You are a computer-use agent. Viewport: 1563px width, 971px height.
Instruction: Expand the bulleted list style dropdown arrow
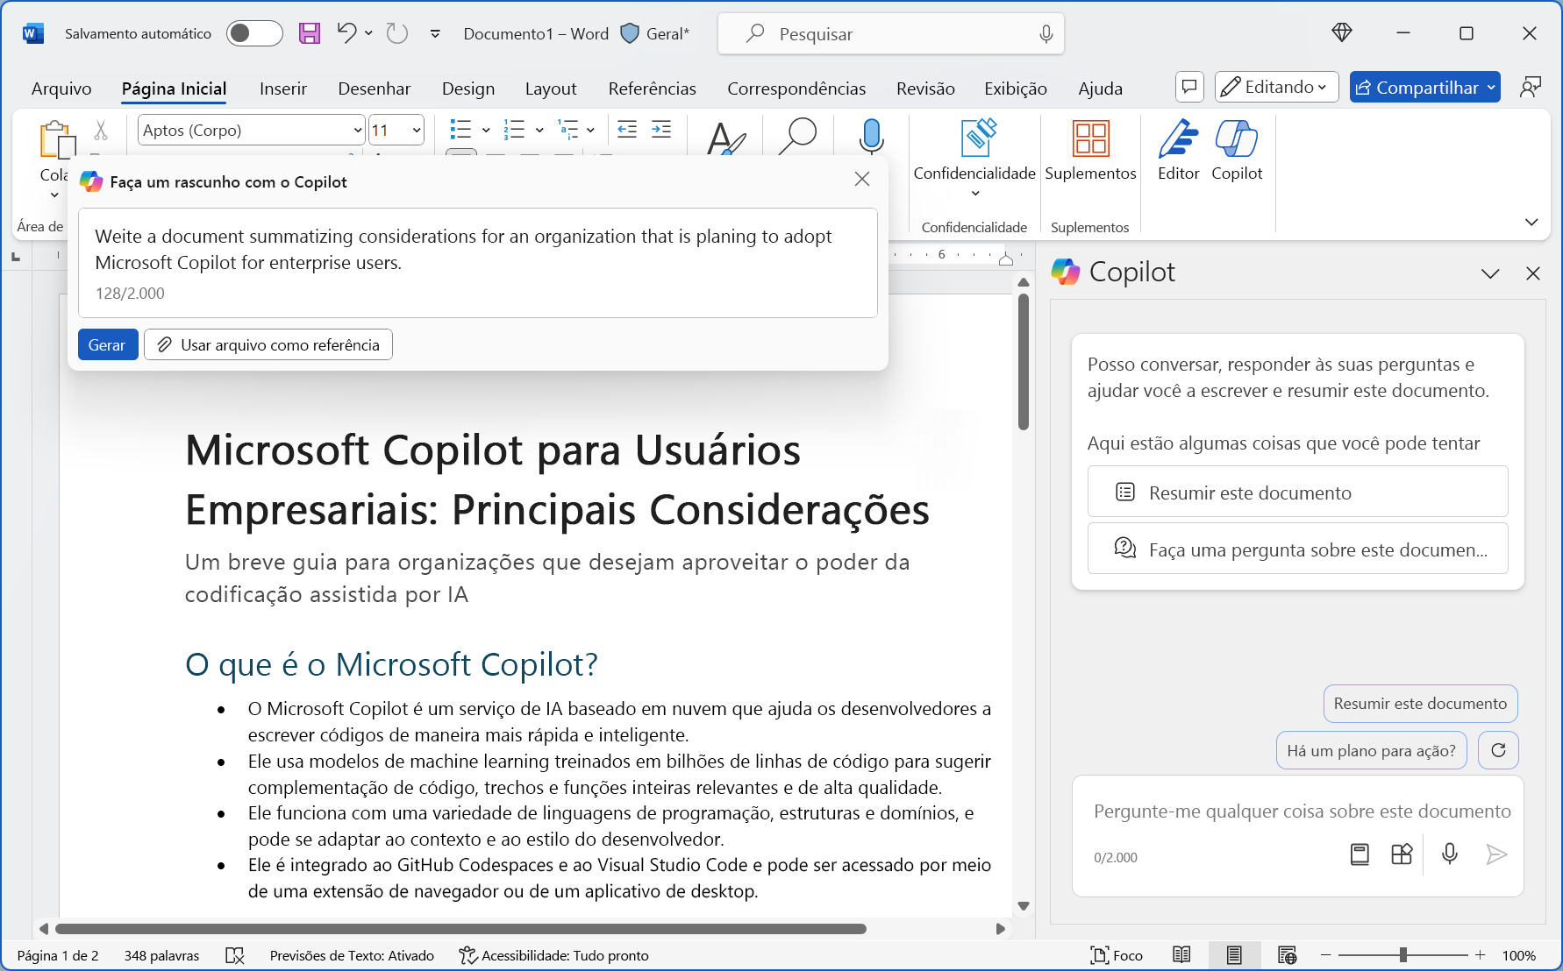pos(486,130)
